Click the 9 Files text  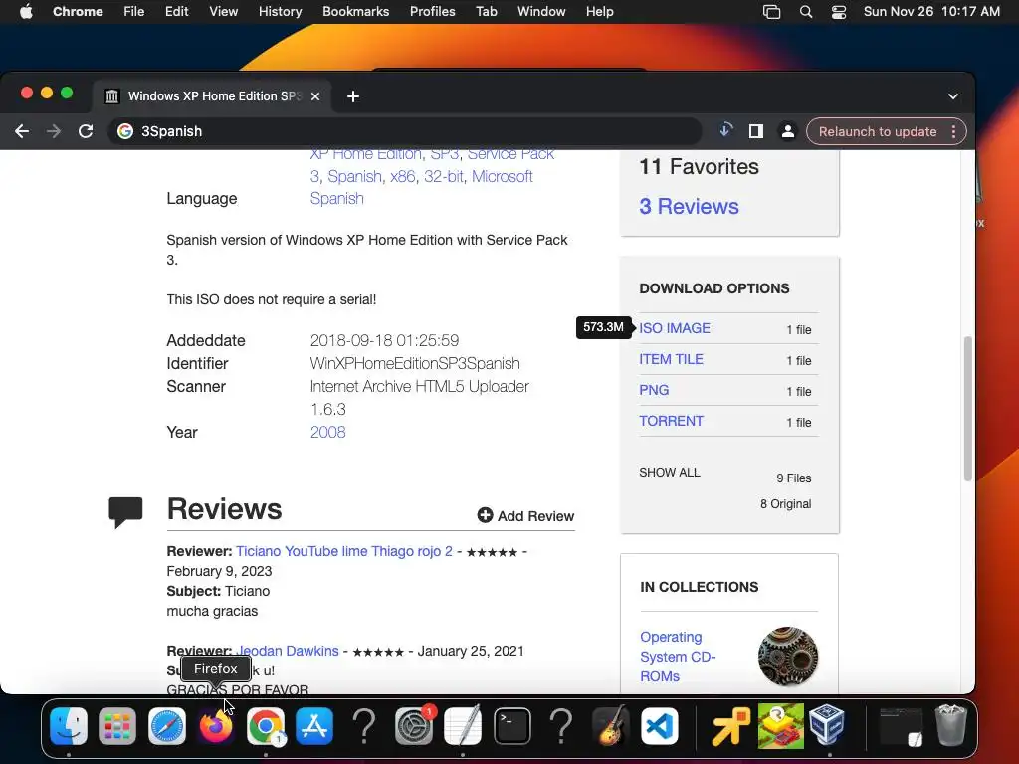pyautogui.click(x=793, y=478)
